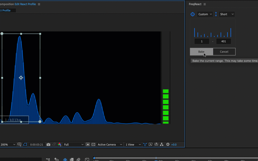Open the Full resolution dropdown
258x161 pixels.
(74, 144)
